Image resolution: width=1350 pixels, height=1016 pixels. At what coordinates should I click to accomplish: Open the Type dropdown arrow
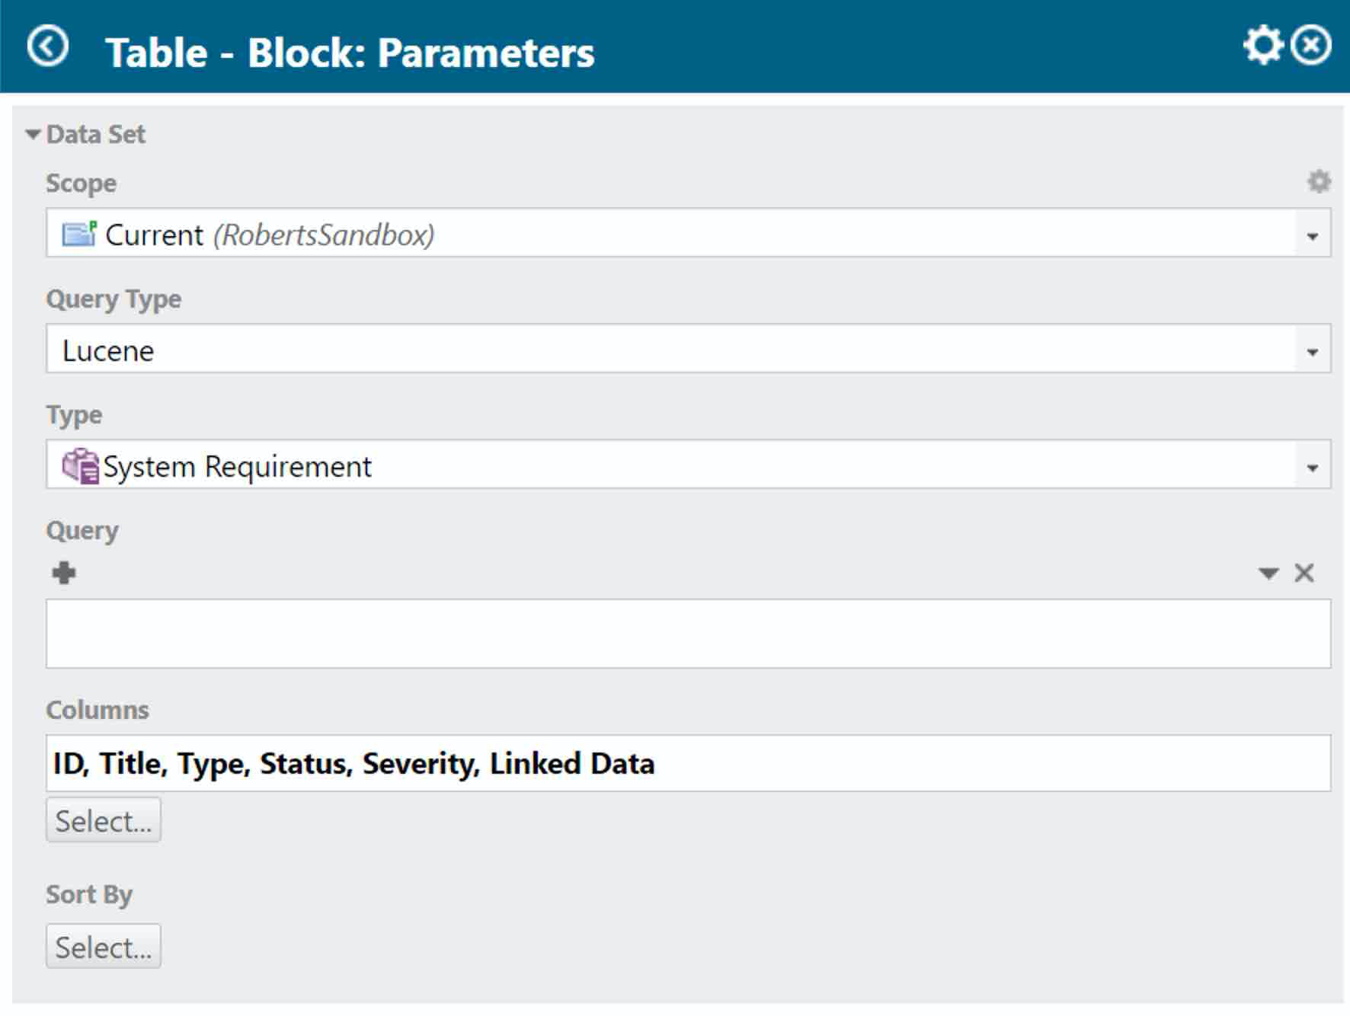(x=1312, y=466)
